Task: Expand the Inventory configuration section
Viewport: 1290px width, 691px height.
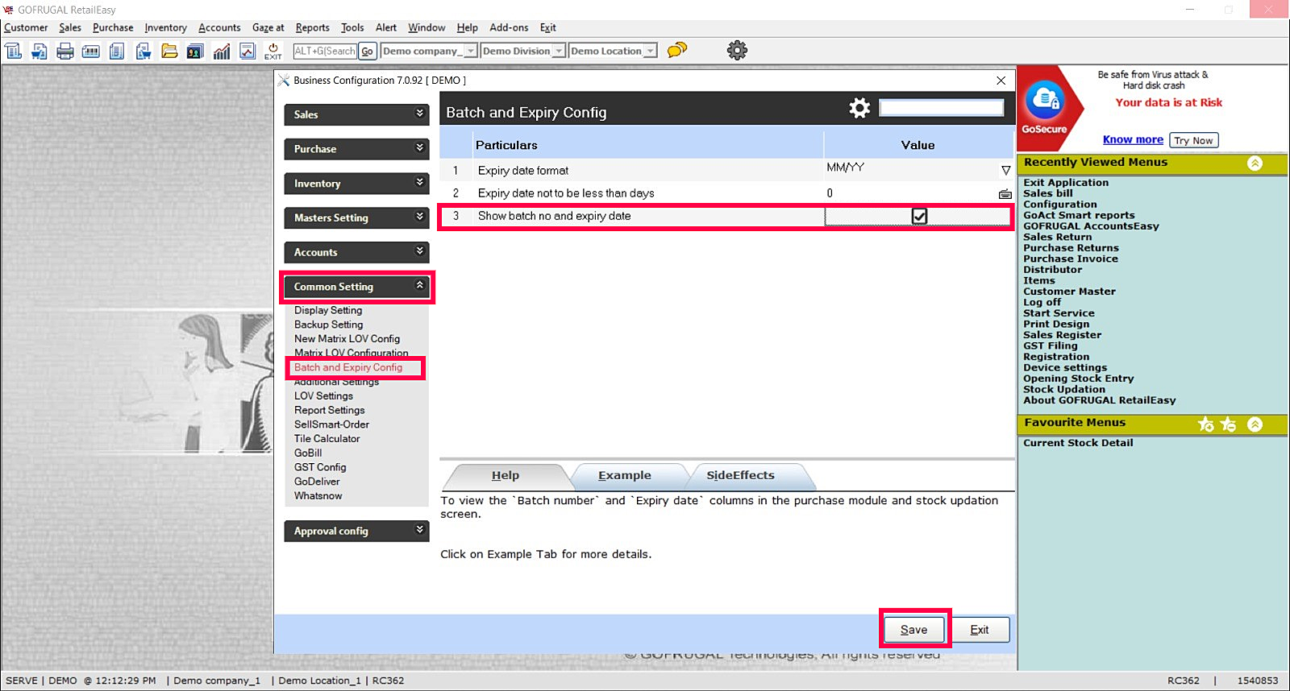Action: pos(356,184)
